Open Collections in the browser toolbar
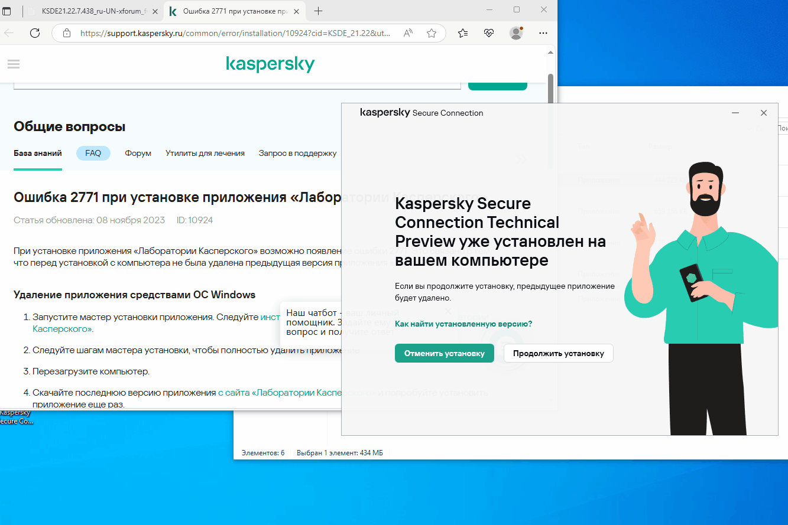 coord(463,33)
